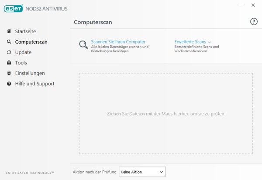
Task: Go to Startseite
Action: [25, 31]
